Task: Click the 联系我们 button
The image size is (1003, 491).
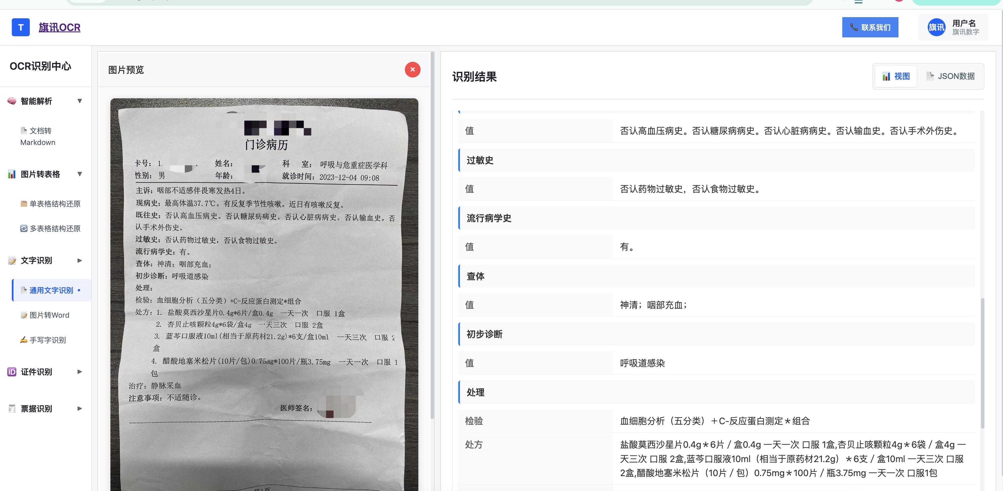Action: tap(870, 27)
